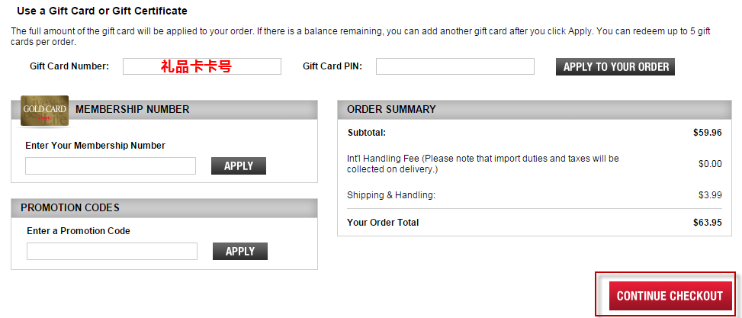Image resolution: width=742 pixels, height=318 pixels.
Task: Click the ORDER SUMMARY panel header
Action: (535, 109)
